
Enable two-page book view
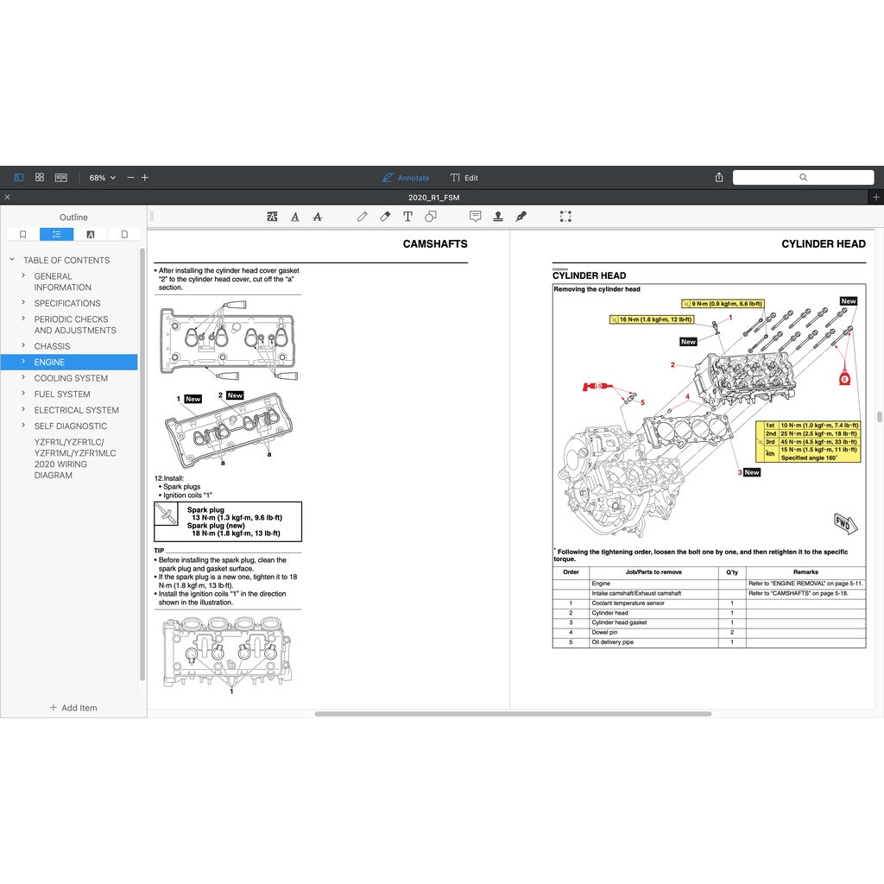[x=61, y=178]
